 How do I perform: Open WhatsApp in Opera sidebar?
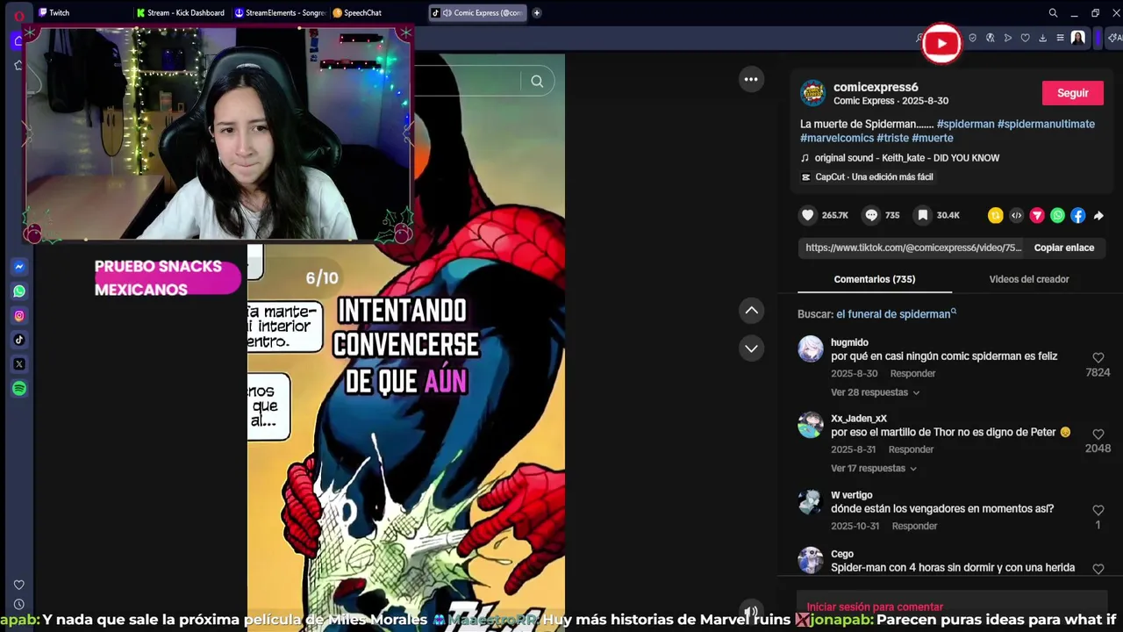(x=19, y=291)
